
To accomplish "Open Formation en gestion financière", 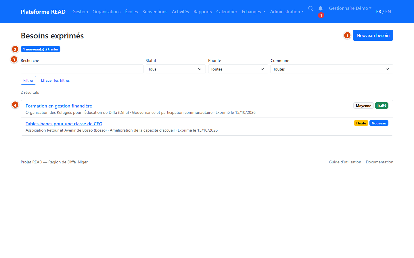I will (59, 106).
